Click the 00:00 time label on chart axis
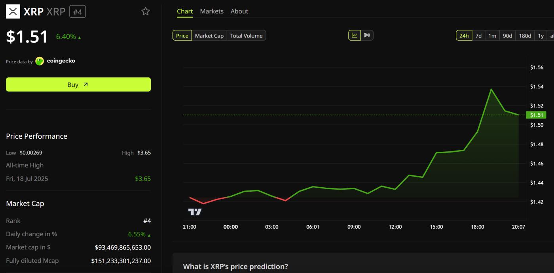This screenshot has height=273, width=554. pos(231,227)
